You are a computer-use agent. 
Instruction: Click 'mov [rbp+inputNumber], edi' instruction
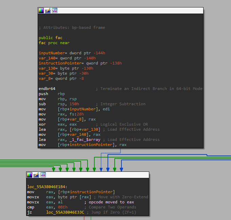pyautogui.click(x=74, y=109)
